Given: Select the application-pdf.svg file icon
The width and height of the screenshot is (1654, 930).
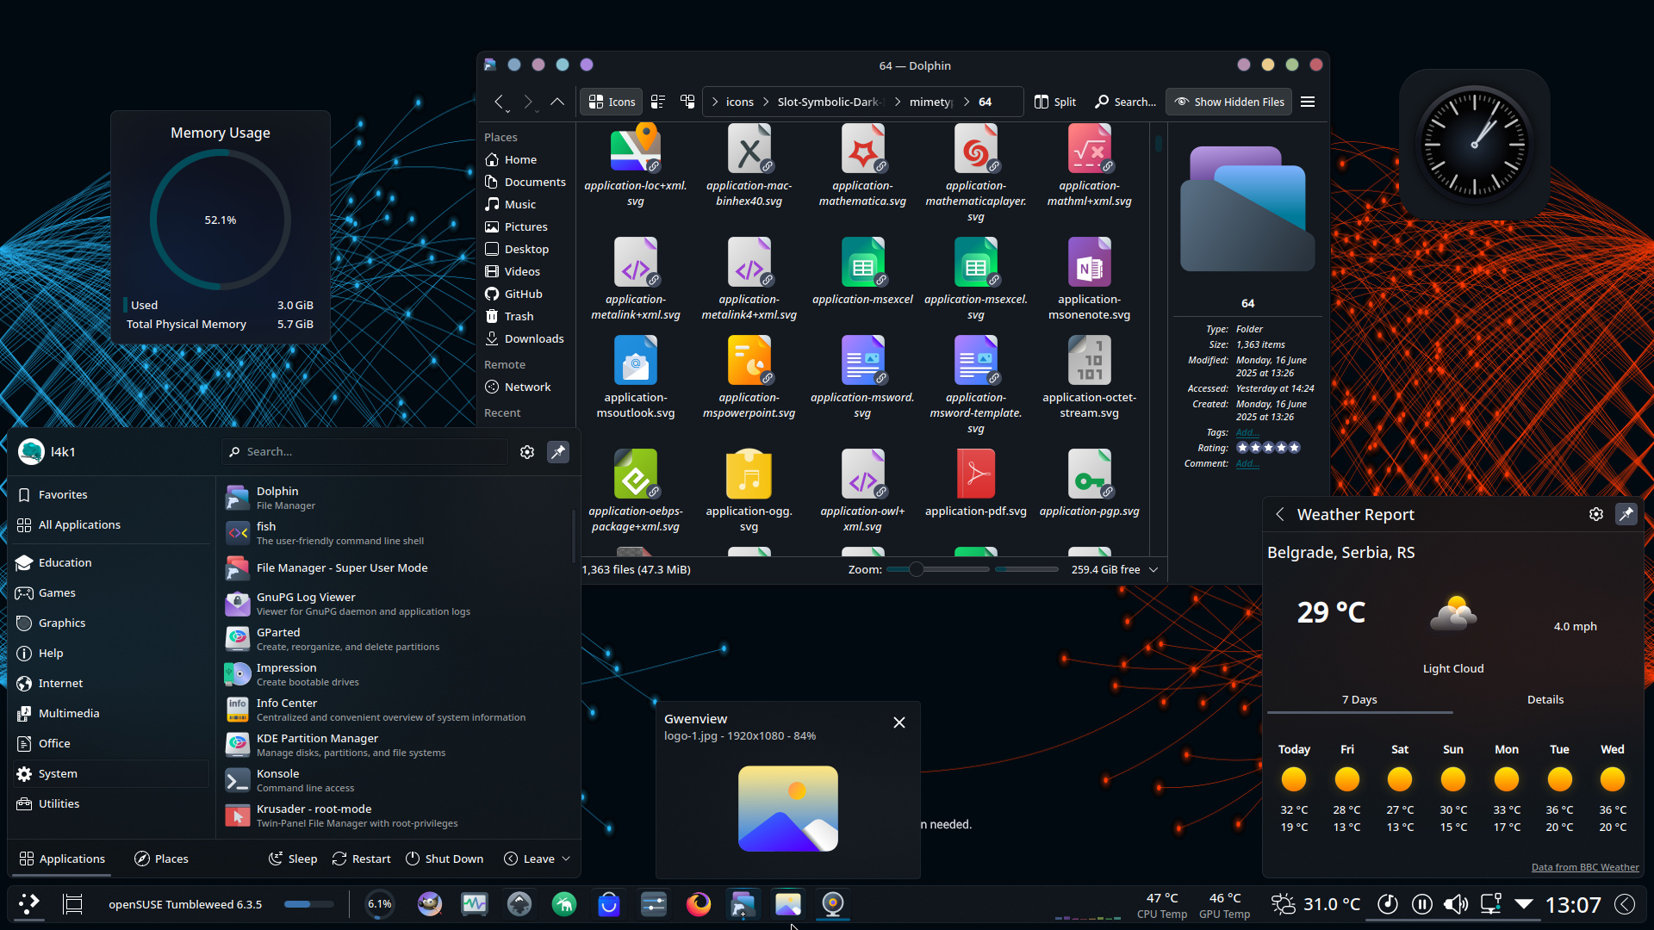Looking at the screenshot, I should coord(975,474).
